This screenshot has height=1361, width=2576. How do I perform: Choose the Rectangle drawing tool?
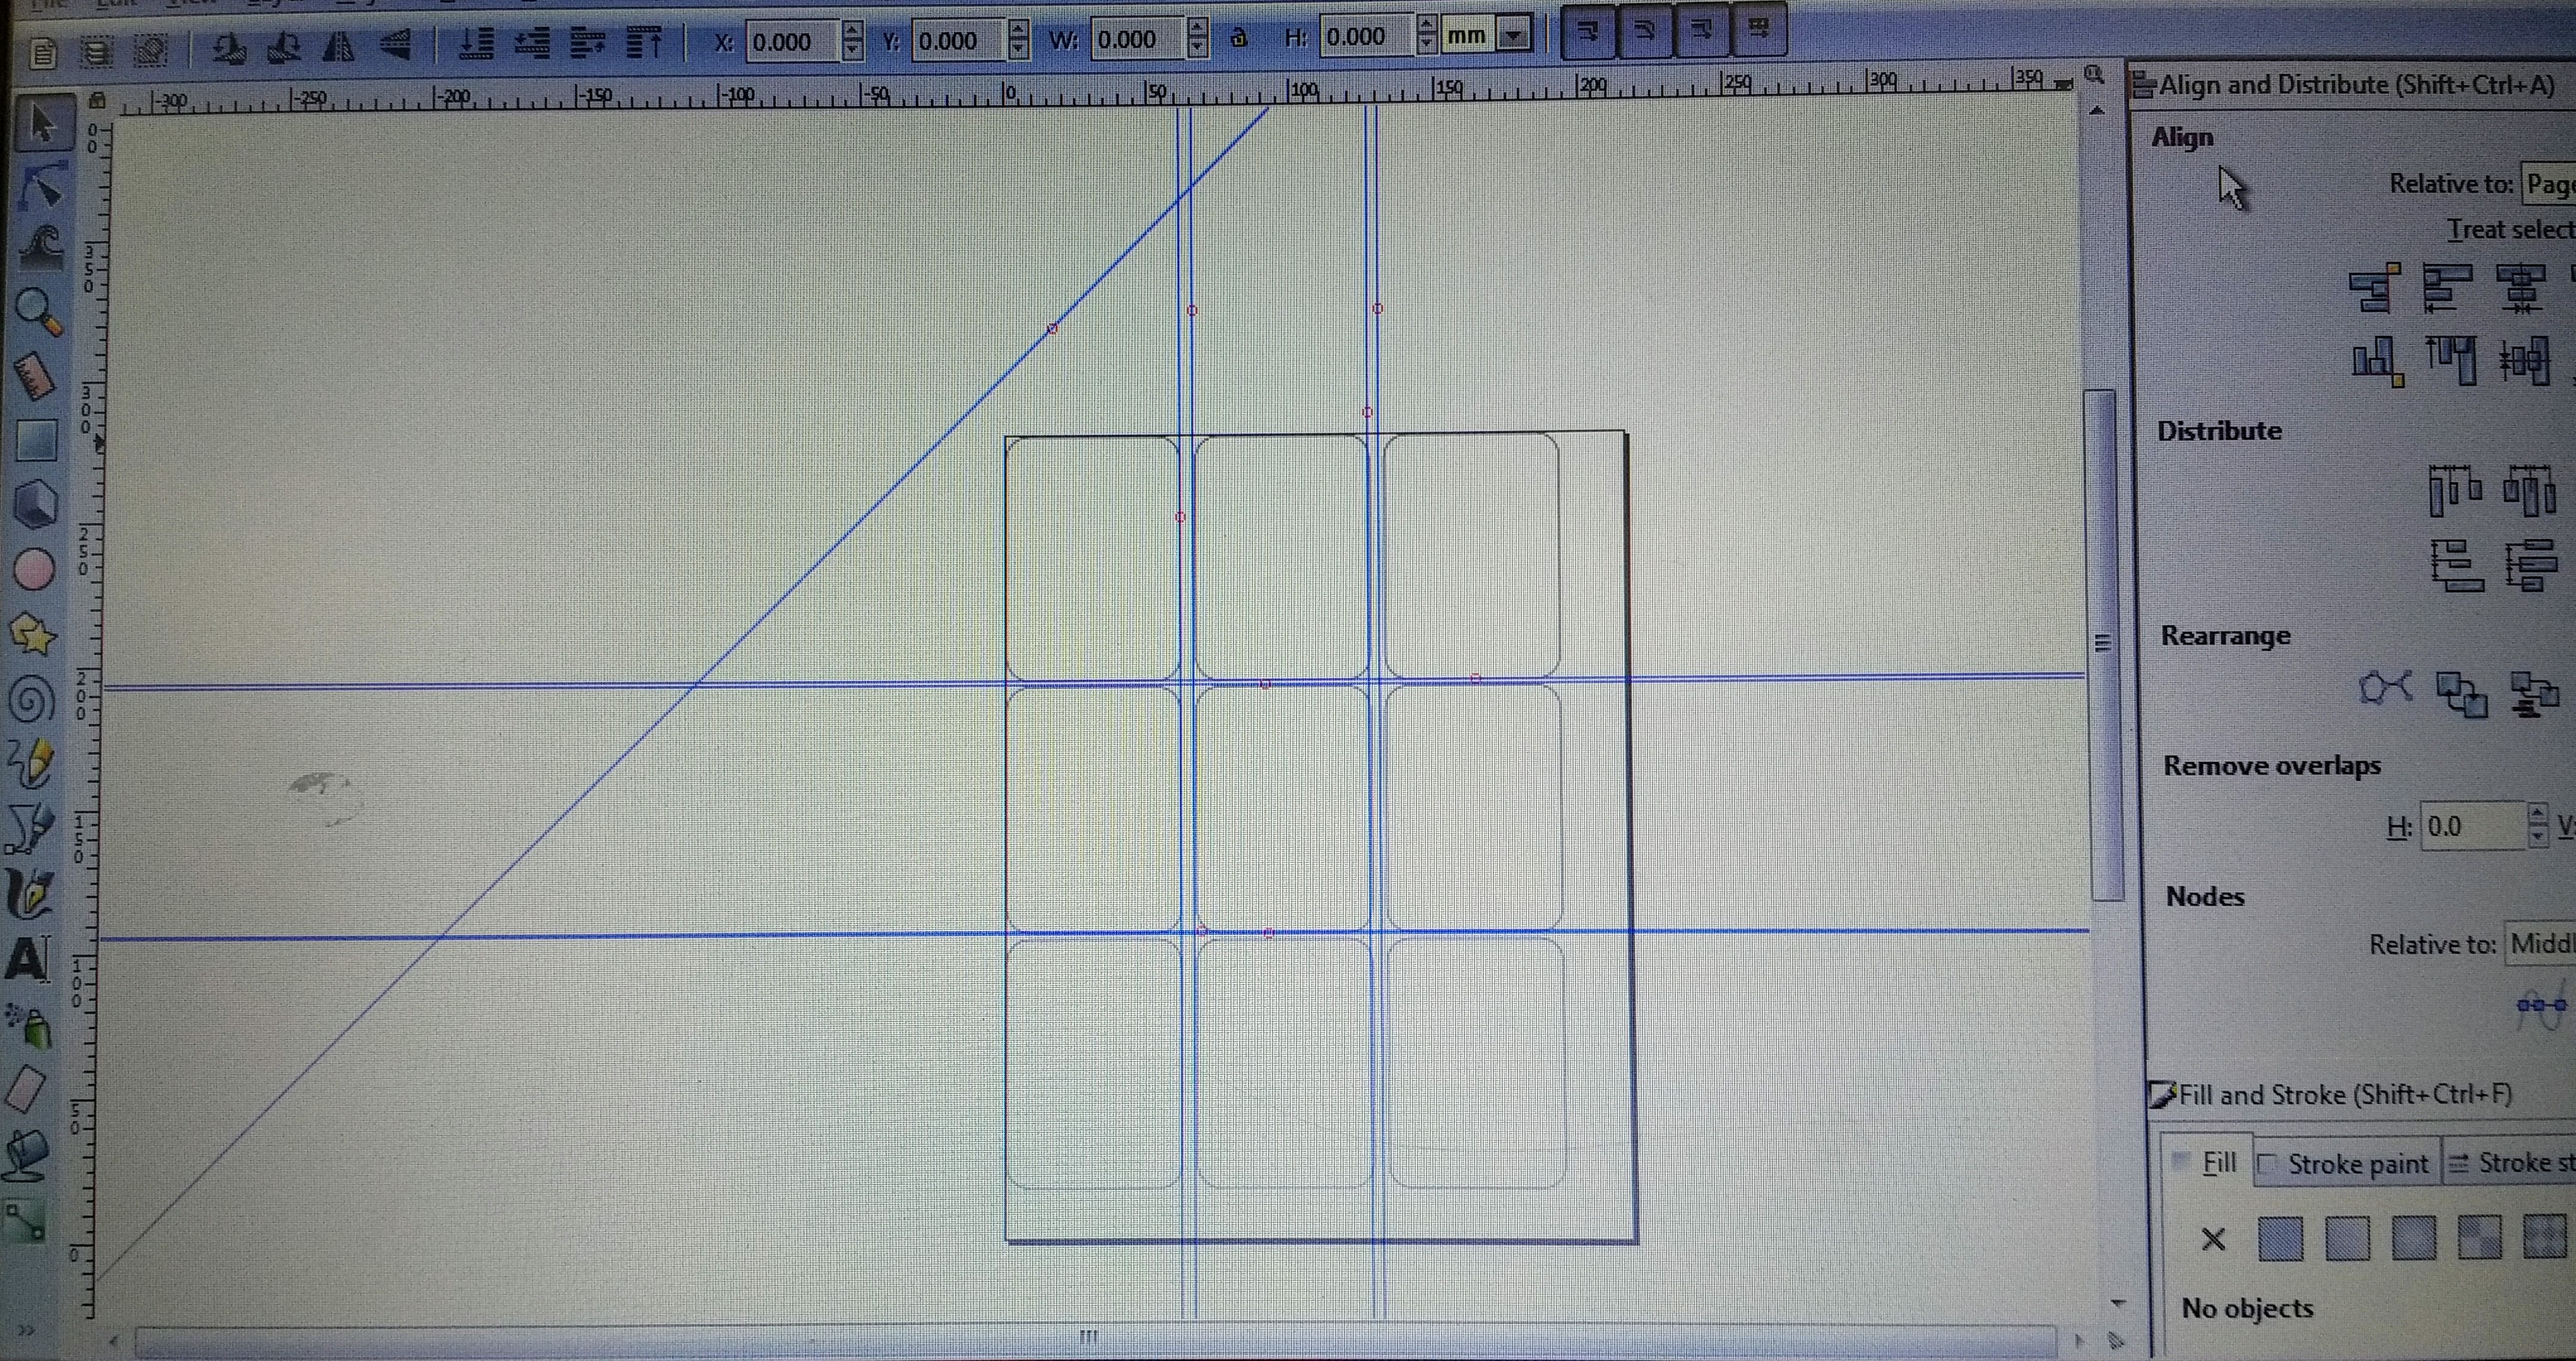point(36,440)
